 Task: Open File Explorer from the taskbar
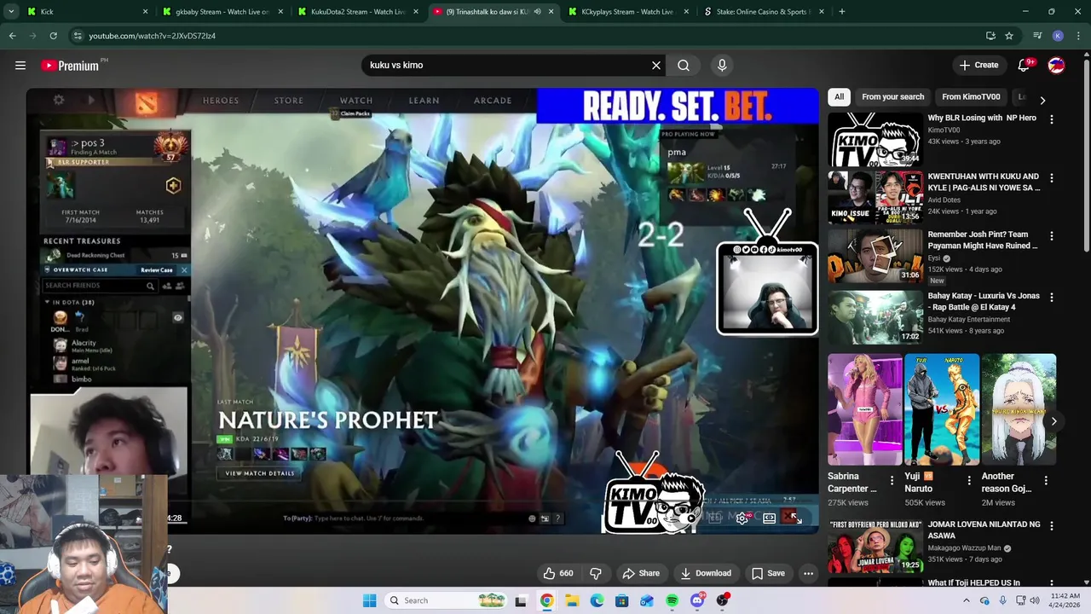pos(572,600)
